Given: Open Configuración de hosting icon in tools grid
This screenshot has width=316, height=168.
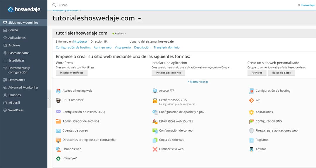Looking at the screenshot, I should pos(251,91).
